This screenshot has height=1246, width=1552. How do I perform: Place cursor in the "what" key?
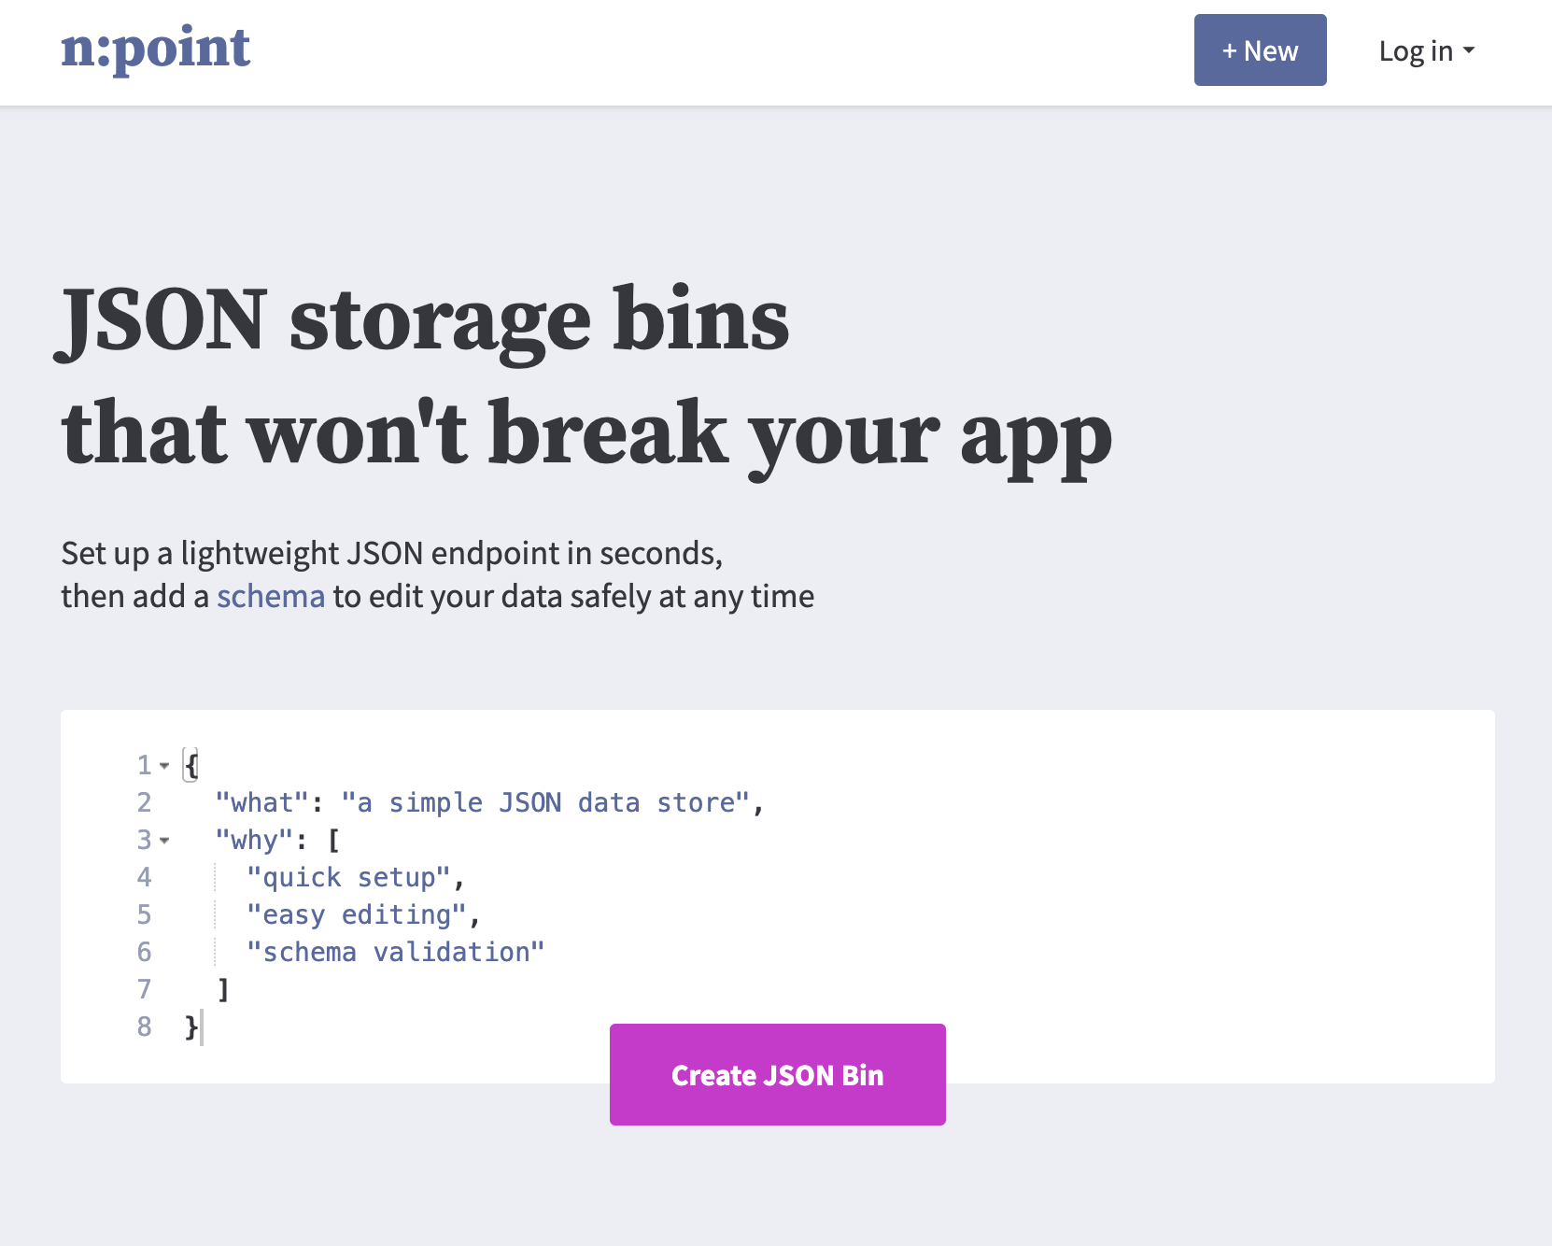click(x=261, y=803)
